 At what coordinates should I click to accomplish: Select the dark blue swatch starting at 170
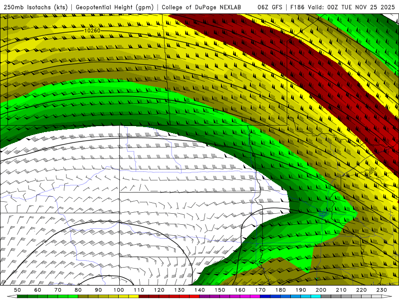(265, 297)
